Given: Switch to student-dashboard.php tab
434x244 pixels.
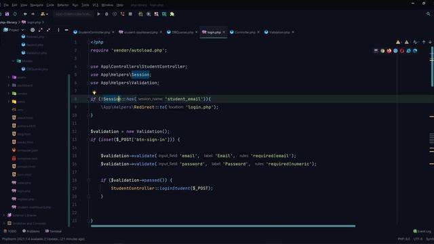Looking at the screenshot, I should [140, 32].
